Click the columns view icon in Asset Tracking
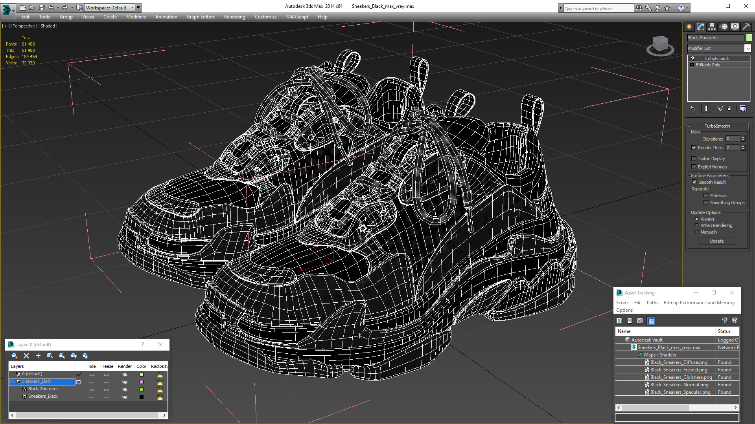This screenshot has height=424, width=755. 652,320
